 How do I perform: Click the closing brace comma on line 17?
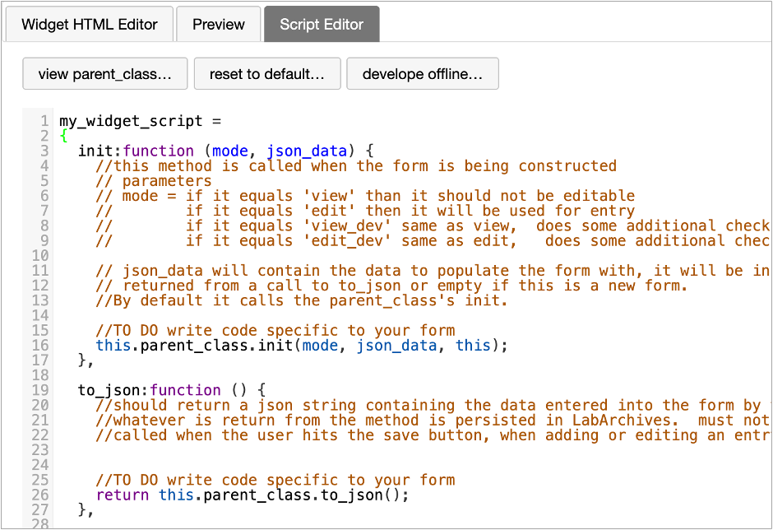83,360
